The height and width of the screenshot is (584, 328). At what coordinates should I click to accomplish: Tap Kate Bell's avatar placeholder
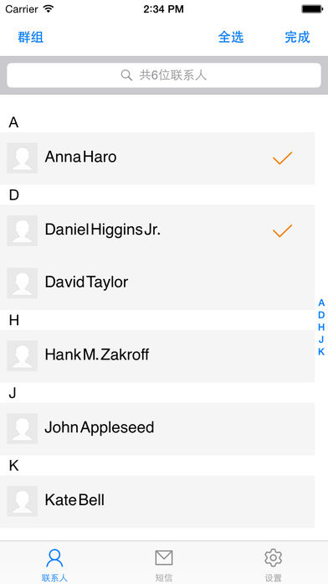tap(23, 501)
